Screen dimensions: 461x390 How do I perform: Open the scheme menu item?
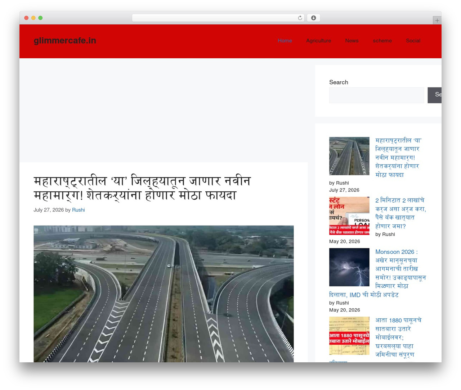pos(382,41)
